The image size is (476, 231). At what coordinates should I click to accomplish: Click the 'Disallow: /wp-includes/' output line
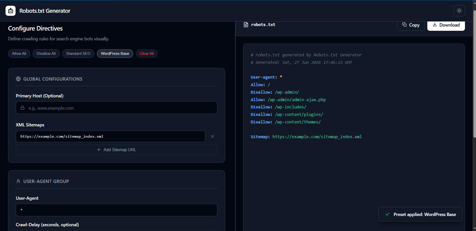tap(278, 107)
